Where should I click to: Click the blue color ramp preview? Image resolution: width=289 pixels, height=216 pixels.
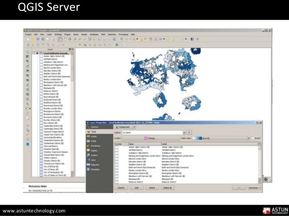(x=197, y=138)
